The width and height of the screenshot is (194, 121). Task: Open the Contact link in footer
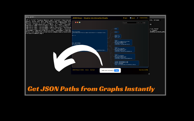[x=92, y=70]
